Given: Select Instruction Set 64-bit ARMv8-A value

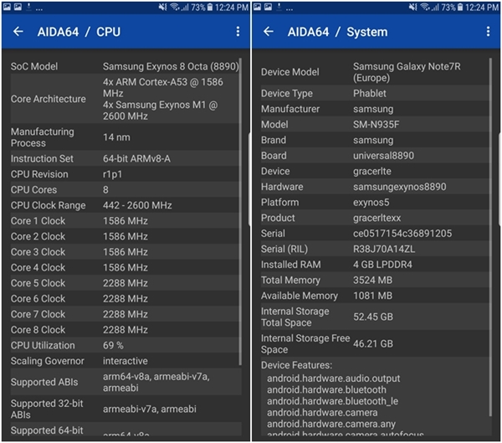Looking at the screenshot, I should pyautogui.click(x=136, y=158).
